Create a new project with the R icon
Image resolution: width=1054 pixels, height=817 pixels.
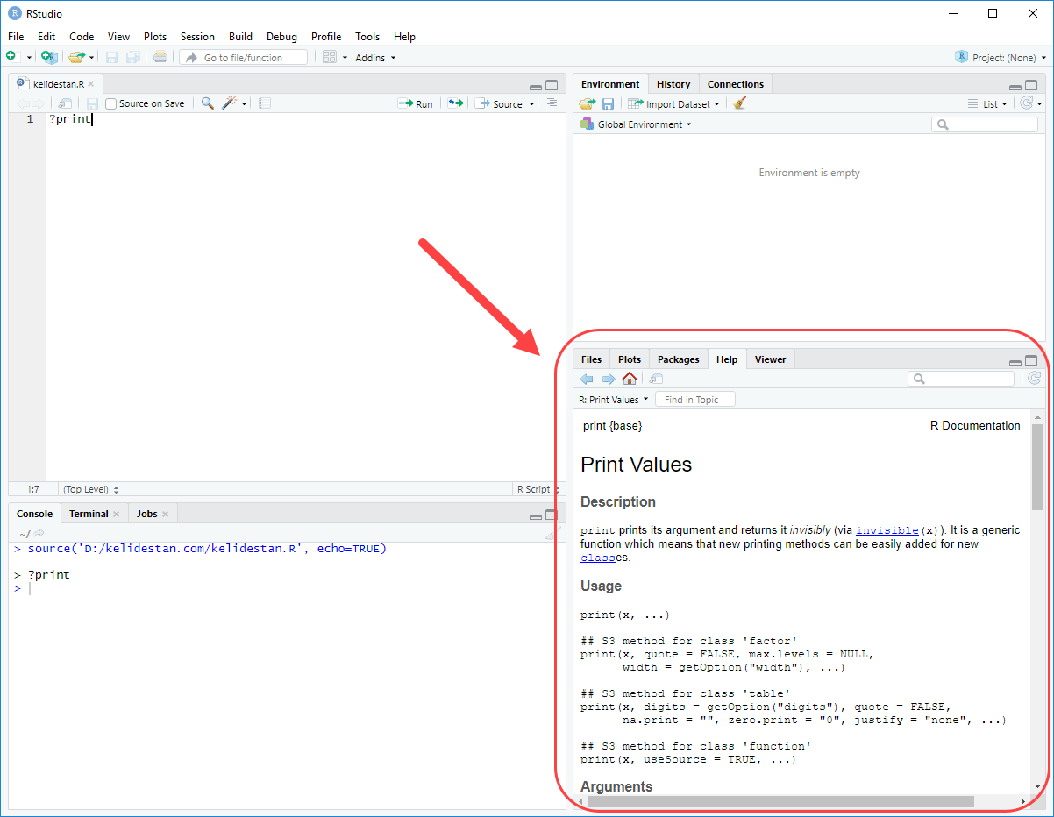coord(49,57)
